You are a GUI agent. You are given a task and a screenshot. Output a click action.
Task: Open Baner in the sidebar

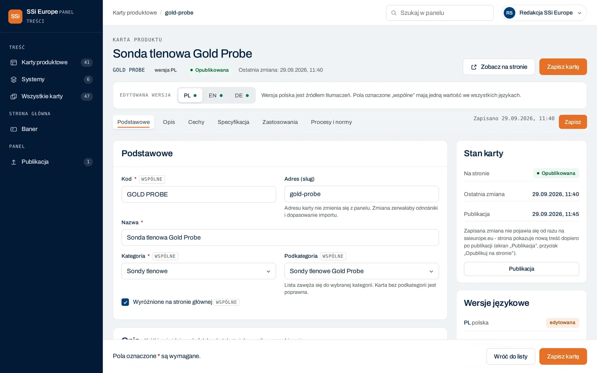point(51,129)
